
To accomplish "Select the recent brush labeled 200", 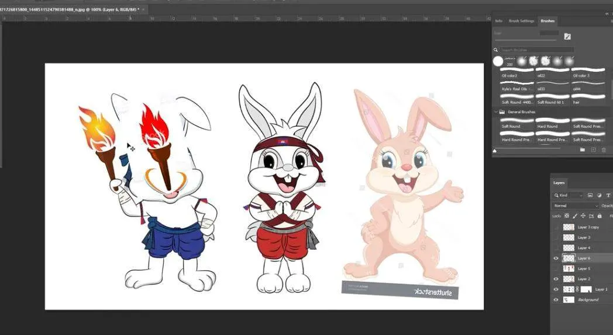I will [509, 61].
